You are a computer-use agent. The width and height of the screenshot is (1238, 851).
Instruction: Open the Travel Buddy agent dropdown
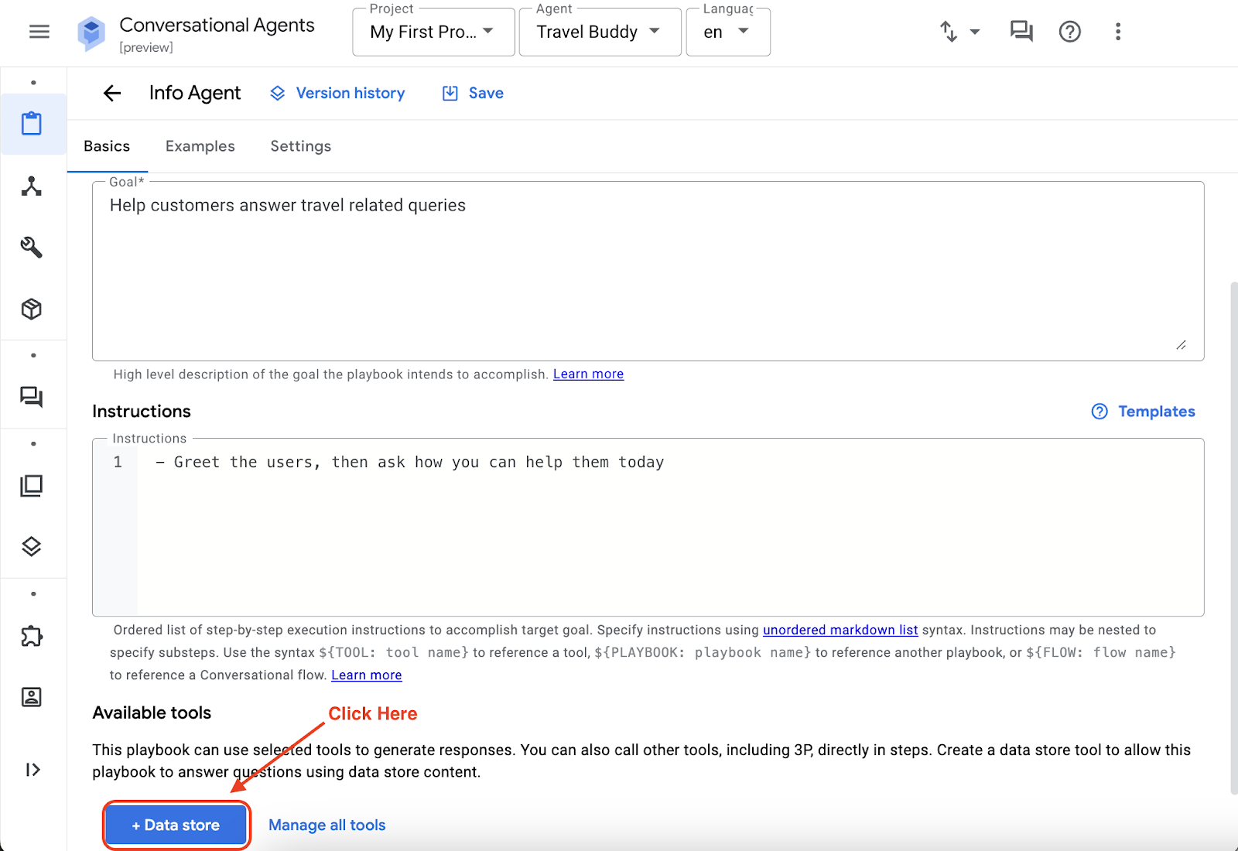[x=600, y=32]
